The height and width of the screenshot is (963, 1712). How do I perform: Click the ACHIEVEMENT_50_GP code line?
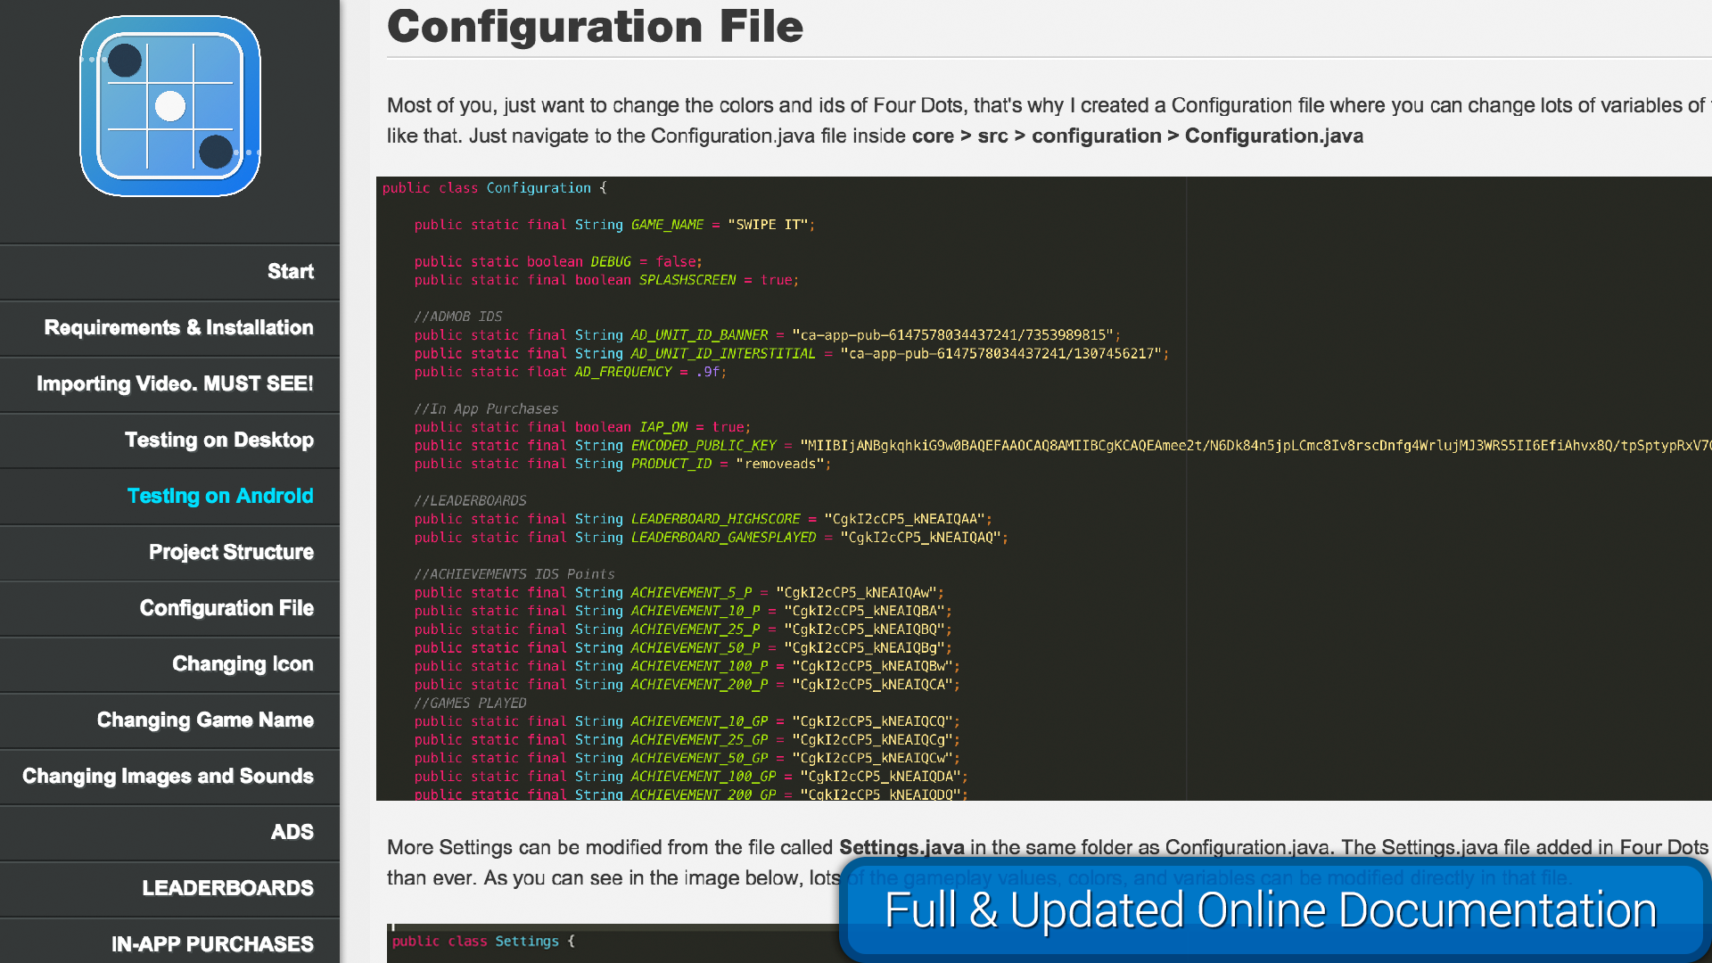pos(687,758)
